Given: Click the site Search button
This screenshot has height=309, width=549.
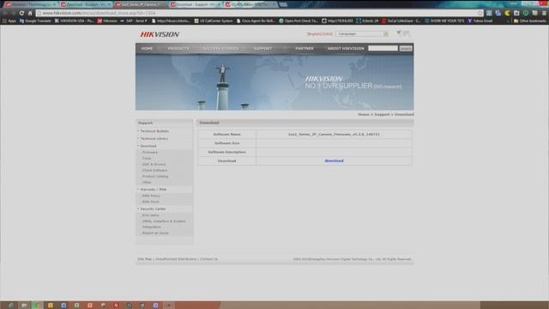Looking at the screenshot, I should (406, 48).
